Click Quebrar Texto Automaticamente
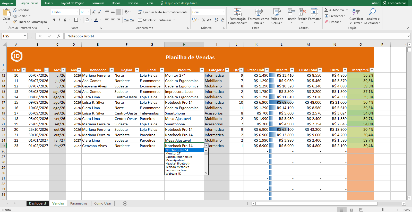 [x=163, y=12]
